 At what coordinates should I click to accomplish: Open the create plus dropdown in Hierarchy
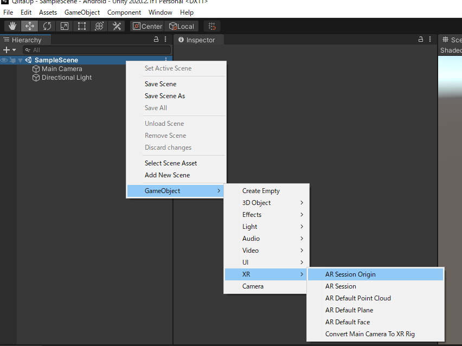pyautogui.click(x=9, y=50)
